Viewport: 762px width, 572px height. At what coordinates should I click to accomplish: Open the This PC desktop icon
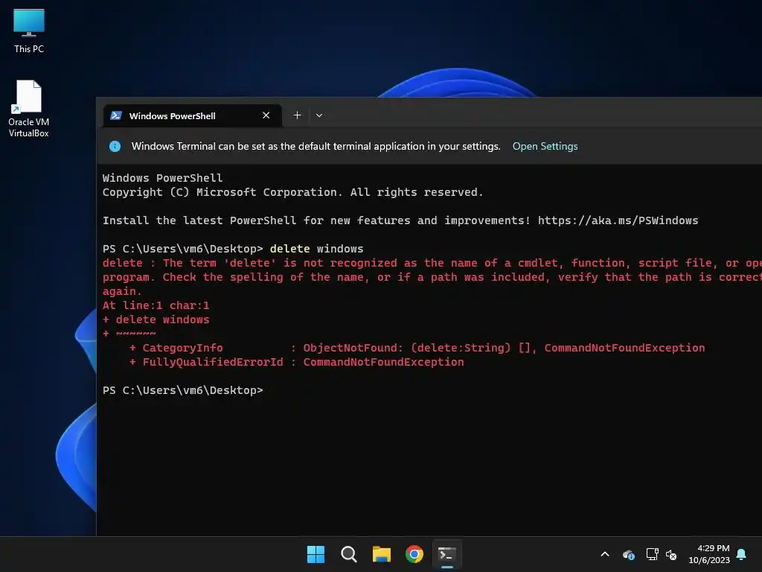(x=29, y=31)
